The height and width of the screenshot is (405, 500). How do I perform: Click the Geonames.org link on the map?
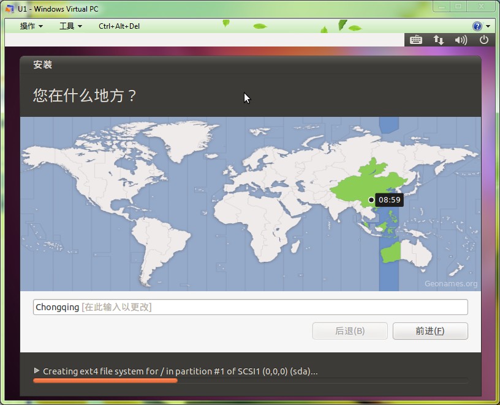tap(451, 284)
